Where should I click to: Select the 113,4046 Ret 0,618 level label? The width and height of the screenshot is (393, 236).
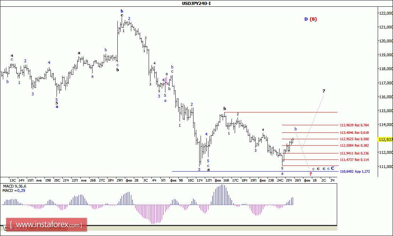pos(354,132)
